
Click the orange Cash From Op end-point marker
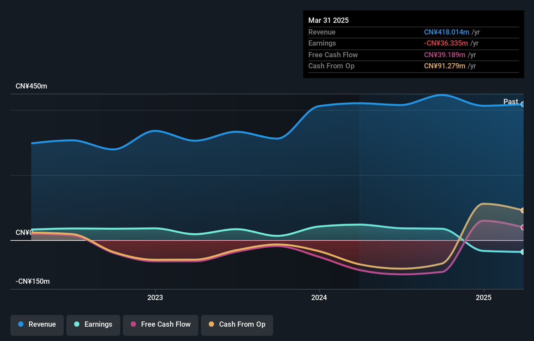523,211
